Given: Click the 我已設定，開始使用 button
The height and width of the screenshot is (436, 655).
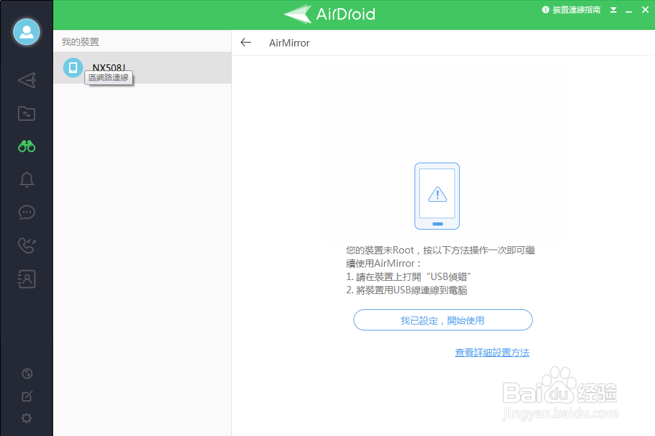Looking at the screenshot, I should coord(442,320).
